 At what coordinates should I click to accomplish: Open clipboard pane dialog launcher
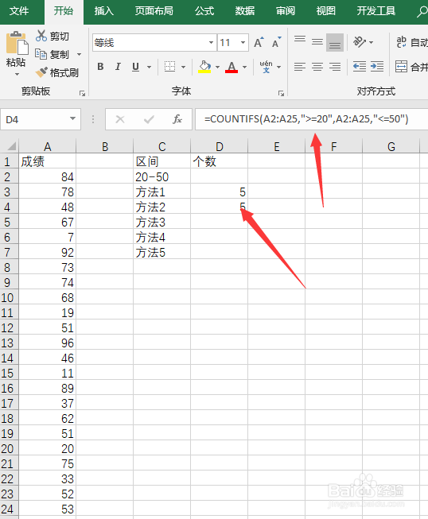[82, 94]
